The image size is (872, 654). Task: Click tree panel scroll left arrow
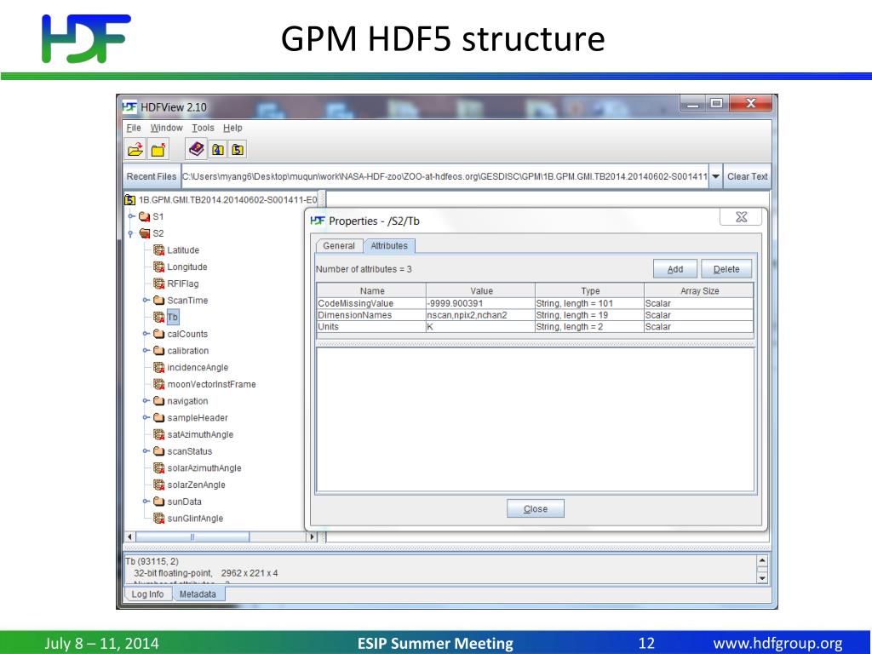coord(129,536)
